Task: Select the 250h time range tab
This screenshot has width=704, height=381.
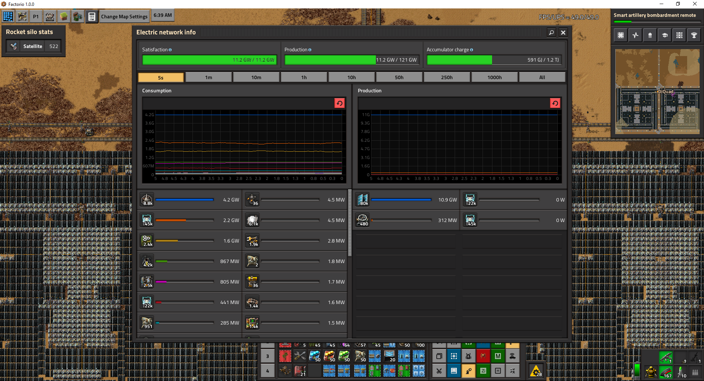Action: coord(447,77)
